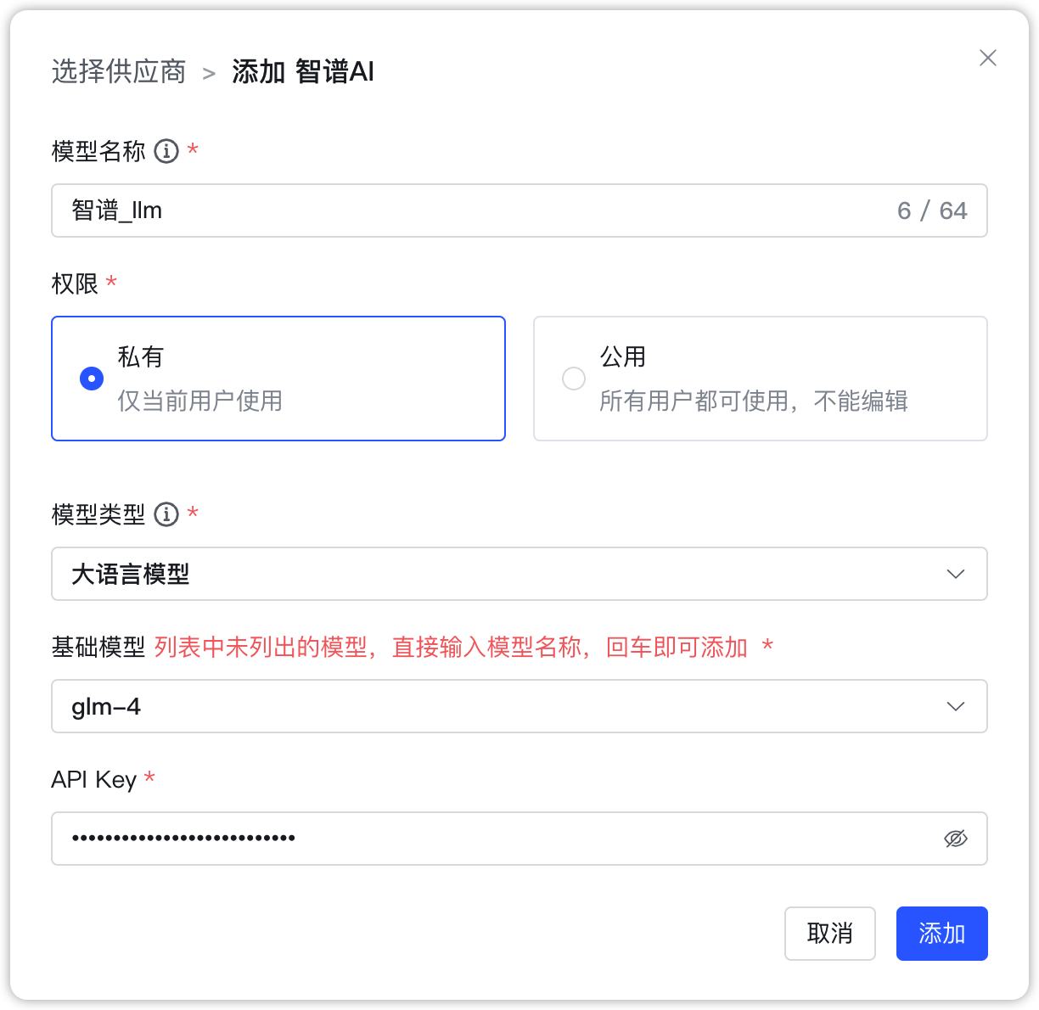Image resolution: width=1039 pixels, height=1010 pixels.
Task: Click the chevron on 大语言模型 selector
Action: (956, 574)
